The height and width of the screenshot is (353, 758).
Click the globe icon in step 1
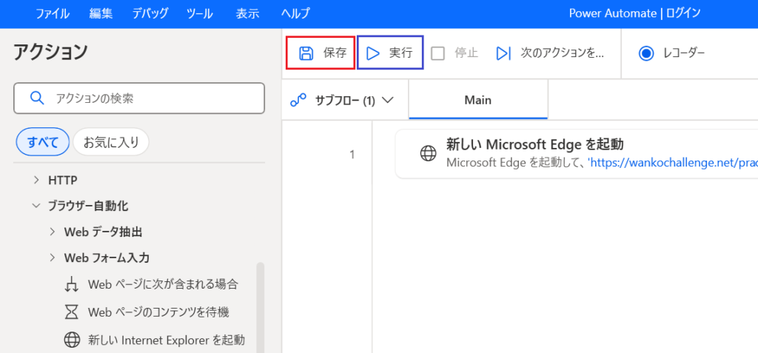[x=428, y=154]
